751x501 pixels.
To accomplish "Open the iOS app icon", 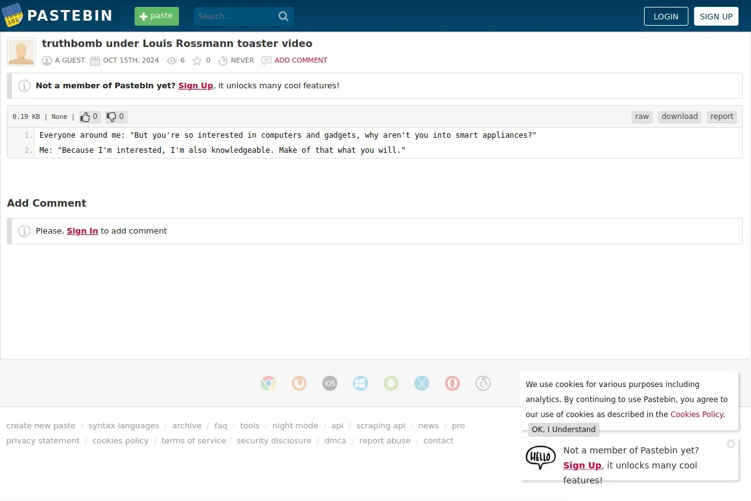I will (x=330, y=383).
